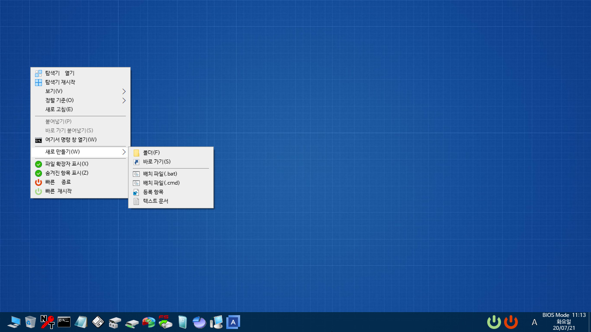Expand the 정렬 기준(O) submenu
The width and height of the screenshot is (591, 332).
coord(80,100)
